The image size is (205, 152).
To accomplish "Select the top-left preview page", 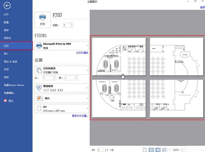I will click(119, 57).
